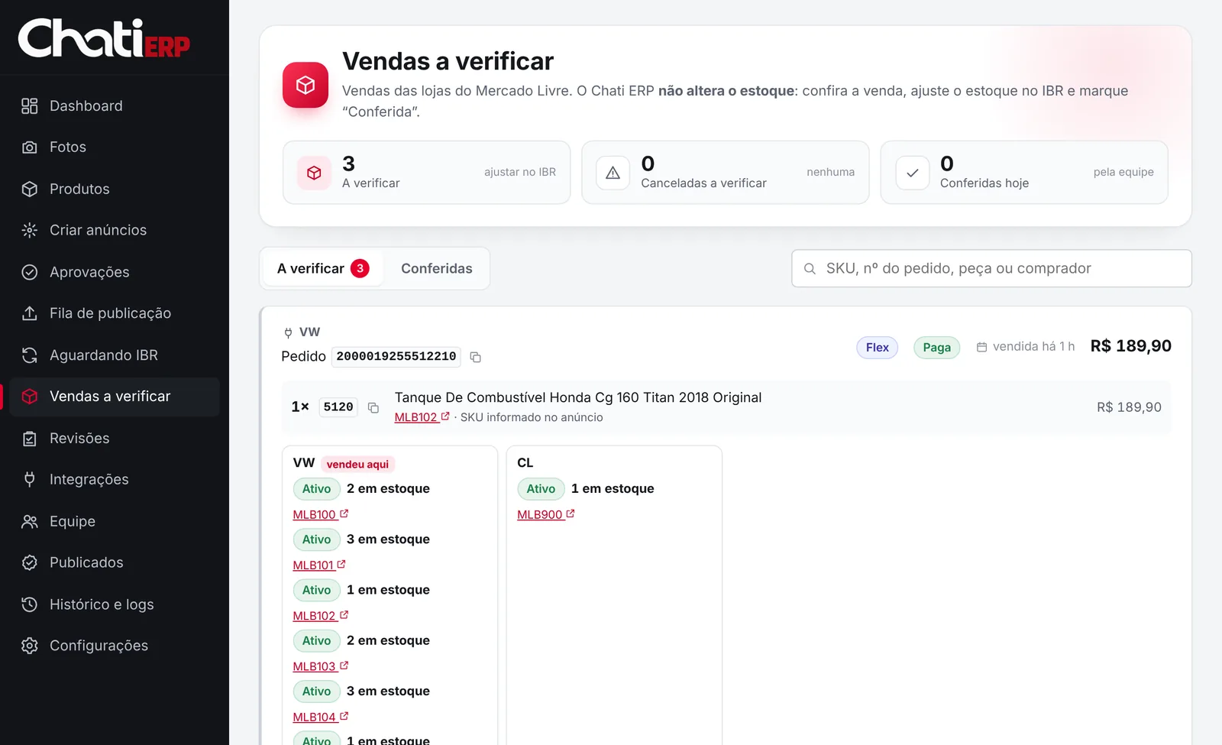This screenshot has height=745, width=1222.
Task: Open Publicados badge icon
Action: [x=30, y=562]
